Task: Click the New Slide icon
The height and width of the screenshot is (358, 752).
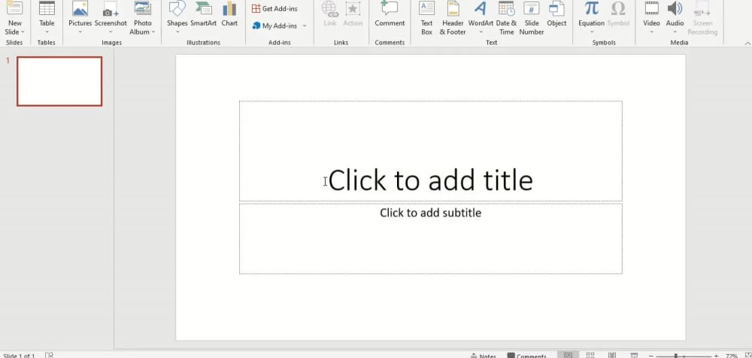Action: [14, 8]
